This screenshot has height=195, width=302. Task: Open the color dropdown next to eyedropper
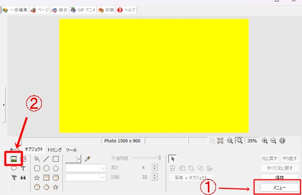click(73, 159)
